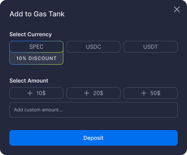Click the 20$ amount text
Image resolution: width=187 pixels, height=155 pixels.
[98, 93]
